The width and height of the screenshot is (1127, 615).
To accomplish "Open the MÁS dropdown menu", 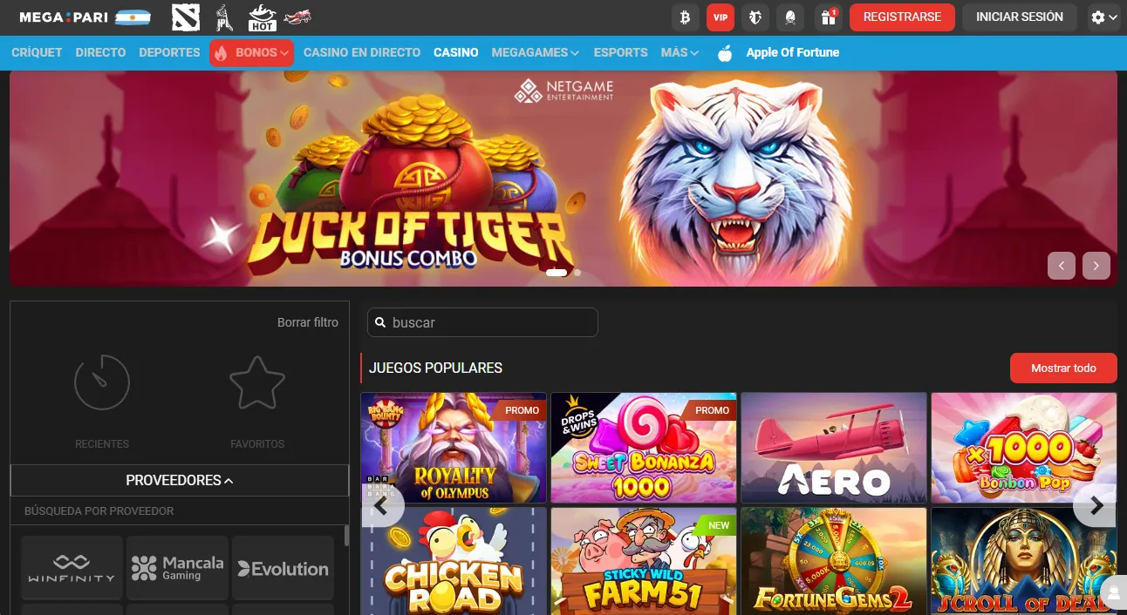I will 679,52.
